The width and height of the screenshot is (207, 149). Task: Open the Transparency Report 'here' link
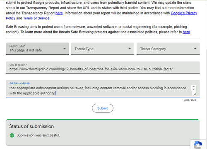(x=59, y=13)
